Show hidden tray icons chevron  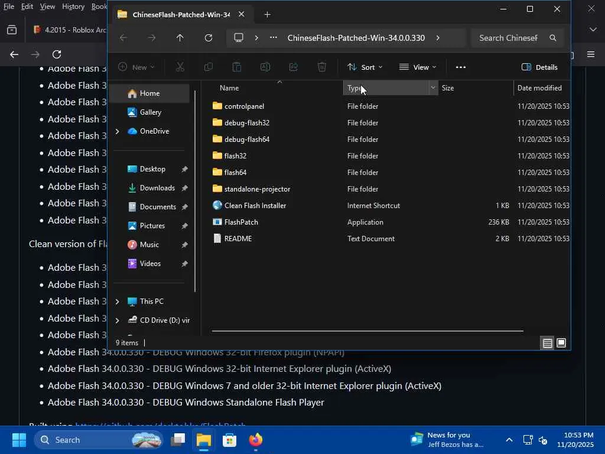pos(509,440)
